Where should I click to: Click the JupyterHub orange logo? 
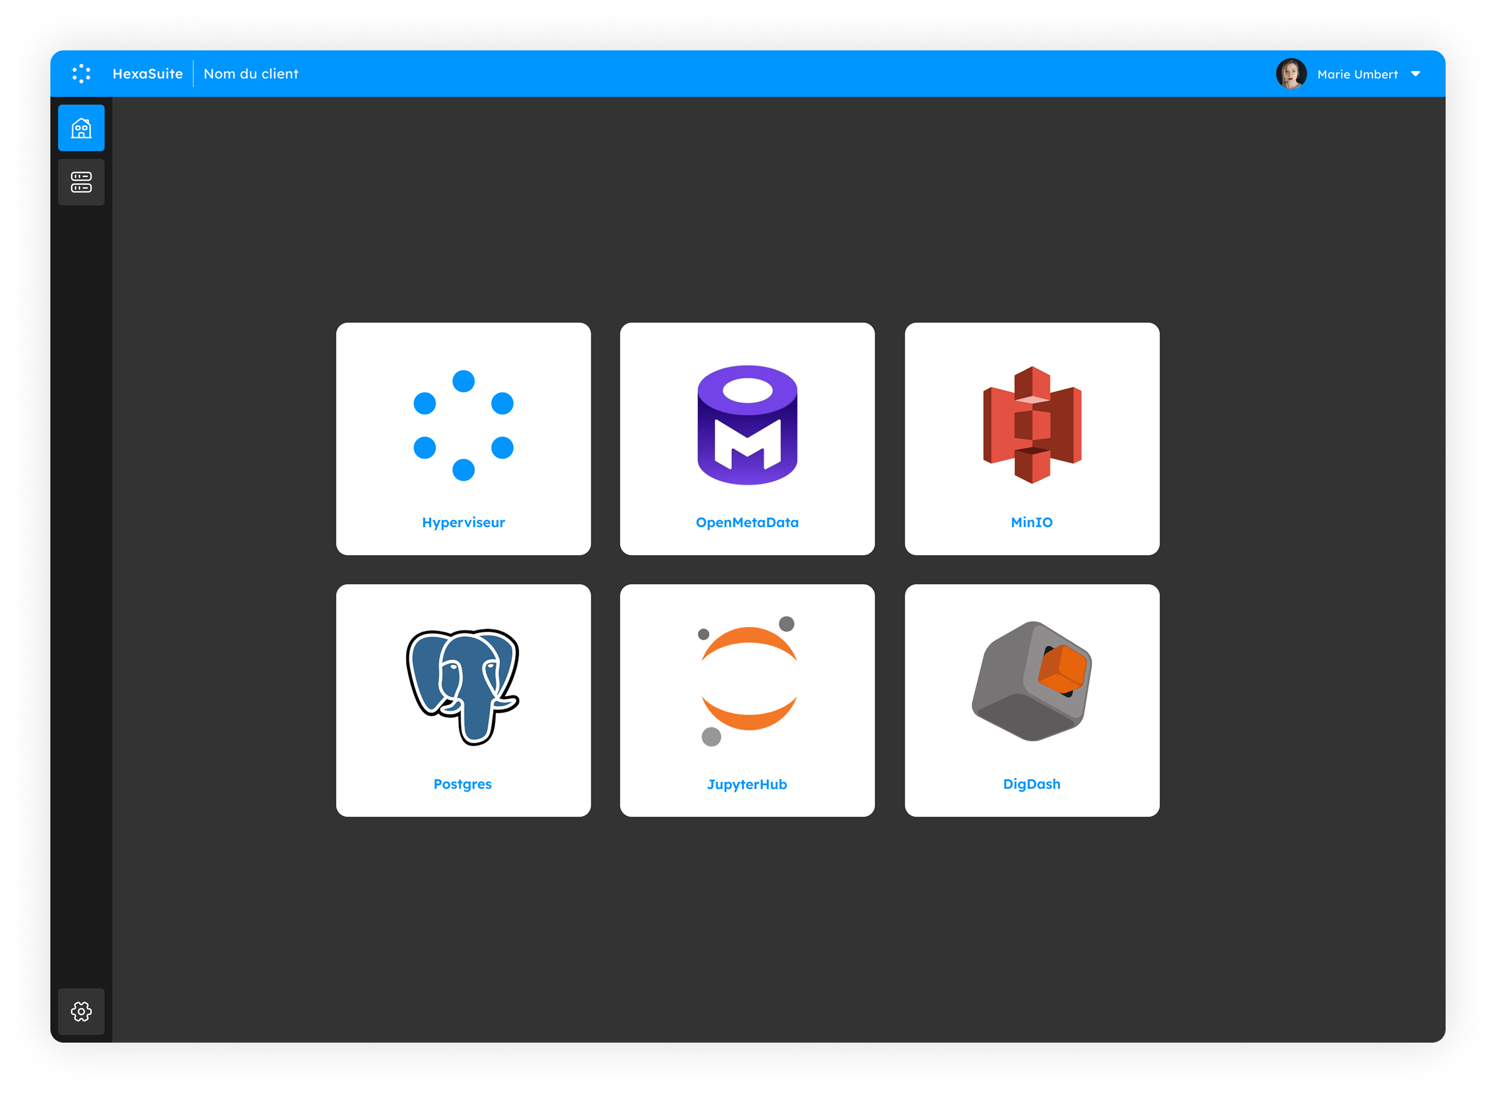click(x=748, y=681)
